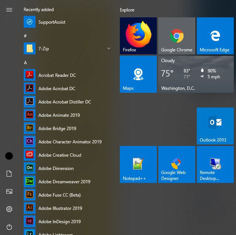Screen dimensions: 236x235
Task: Click the 'A' letter group header
Action: 26,63
